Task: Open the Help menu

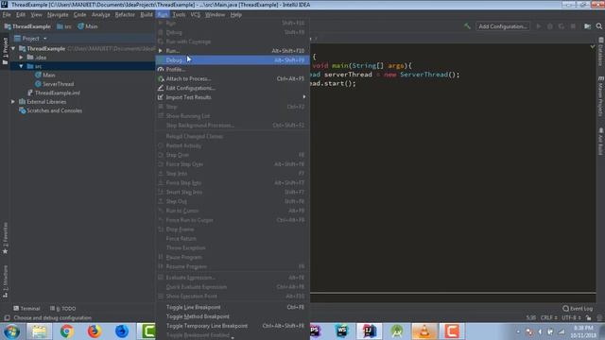Action: point(235,15)
